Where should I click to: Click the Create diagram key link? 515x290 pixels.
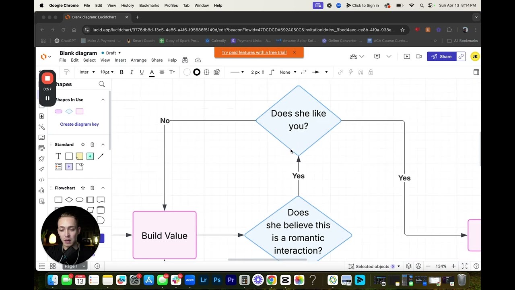79,124
